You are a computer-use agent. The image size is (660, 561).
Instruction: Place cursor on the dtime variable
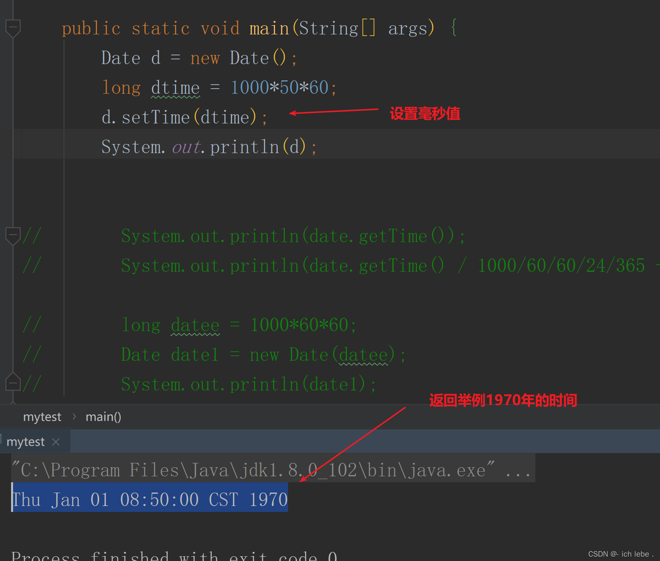(x=175, y=87)
